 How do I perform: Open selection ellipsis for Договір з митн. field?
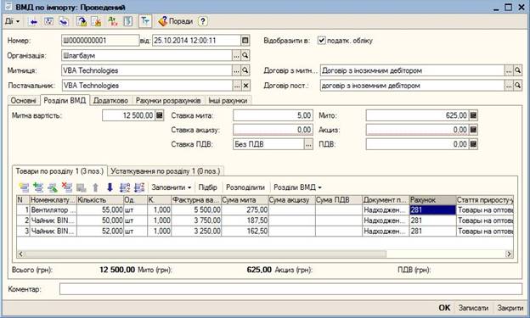pyautogui.click(x=509, y=70)
